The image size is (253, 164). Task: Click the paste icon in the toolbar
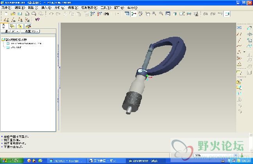point(79,14)
